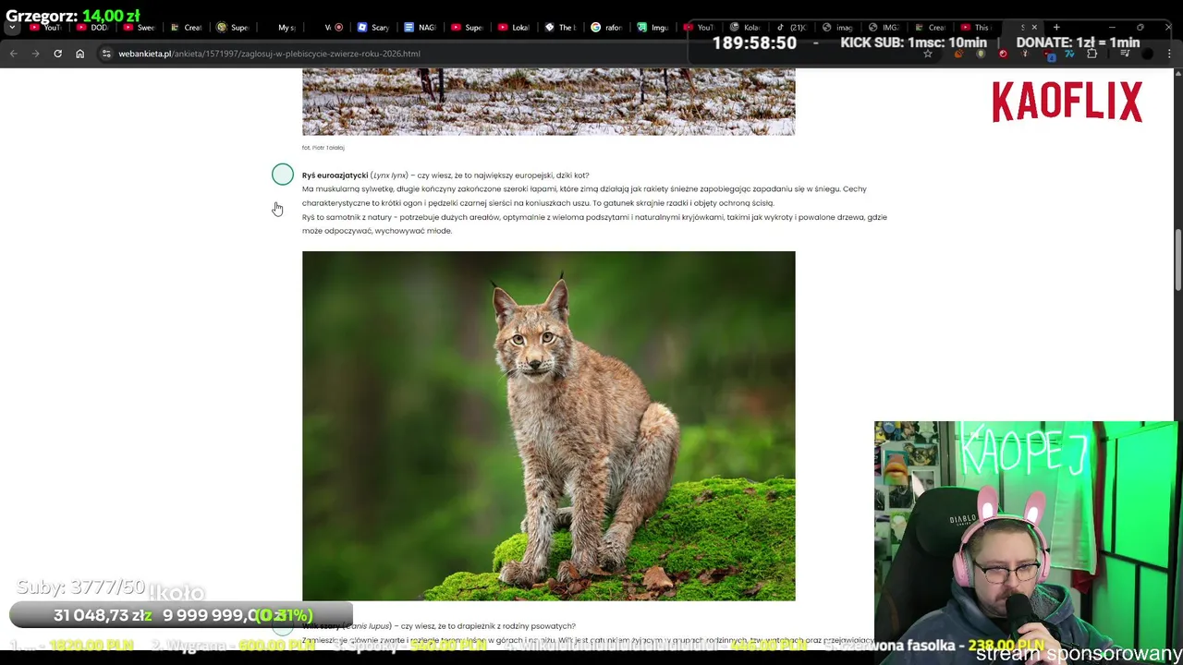
Task: Click the snowy photo above the lynx entry
Action: point(548,102)
